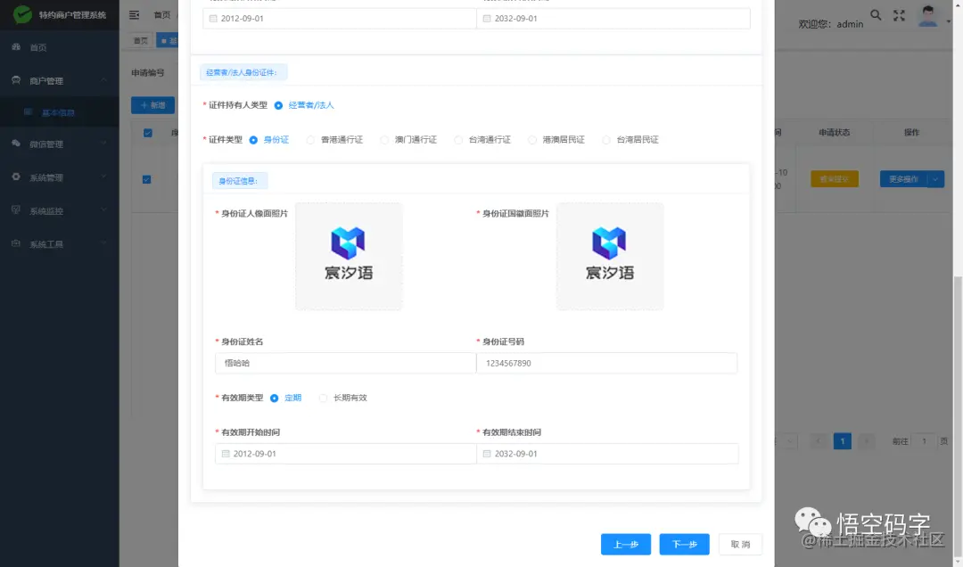The image size is (963, 567).
Task: Open the 有效期结束时间 date field
Action: pyautogui.click(x=607, y=454)
